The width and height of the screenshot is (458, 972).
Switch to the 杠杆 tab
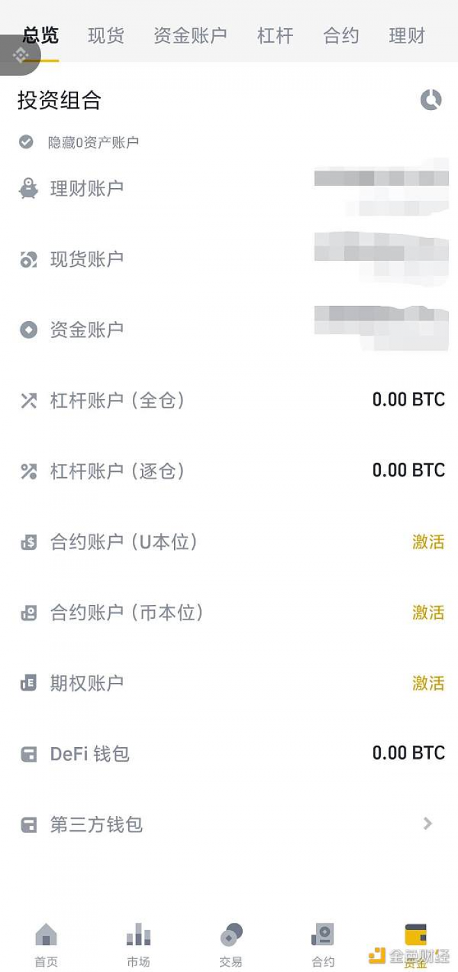pyautogui.click(x=275, y=35)
